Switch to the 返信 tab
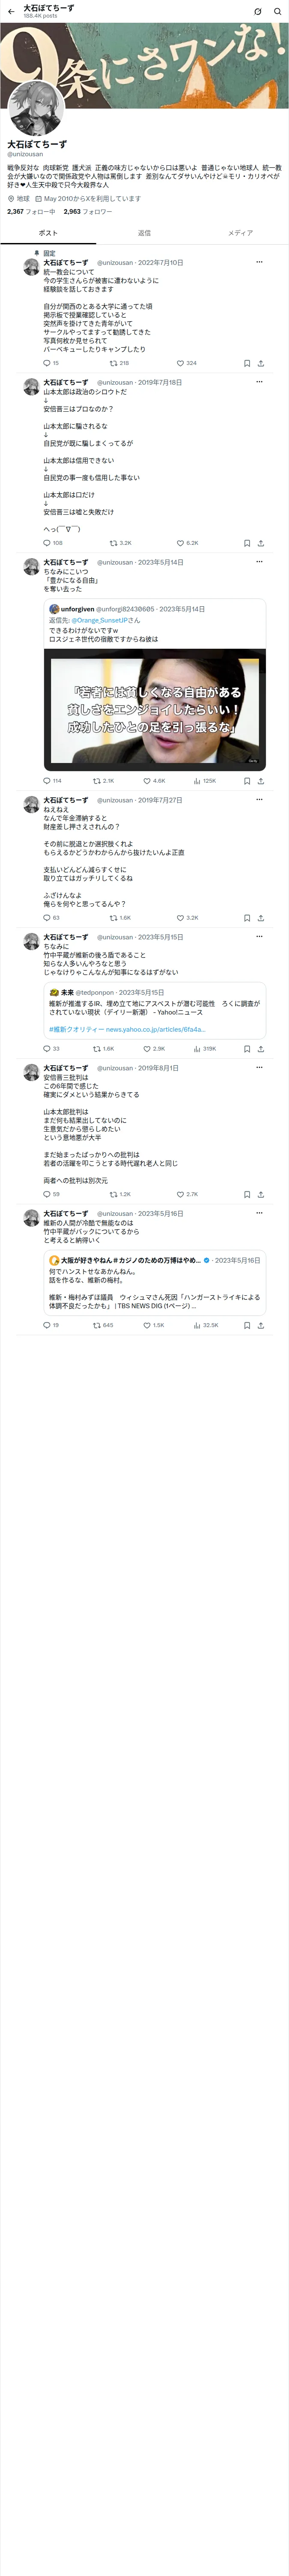289x2576 pixels. tap(145, 233)
